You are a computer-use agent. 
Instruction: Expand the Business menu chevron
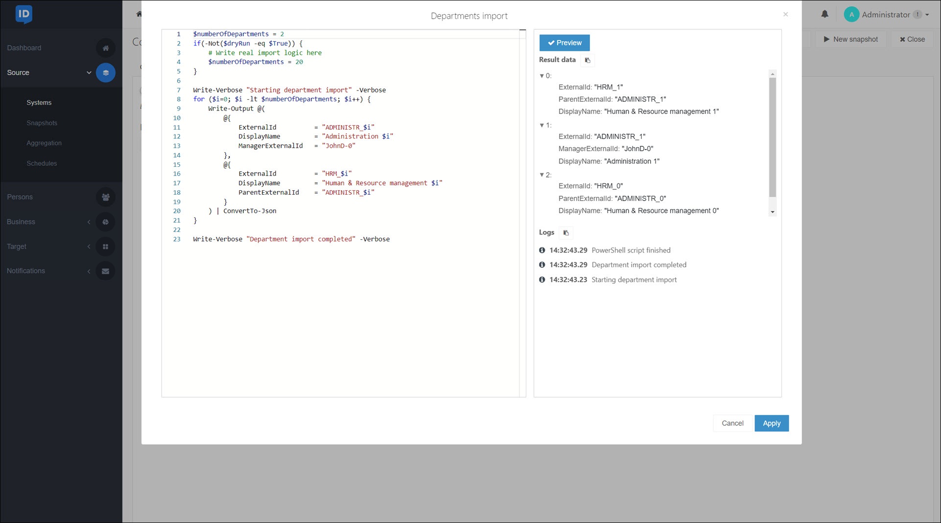[89, 222]
